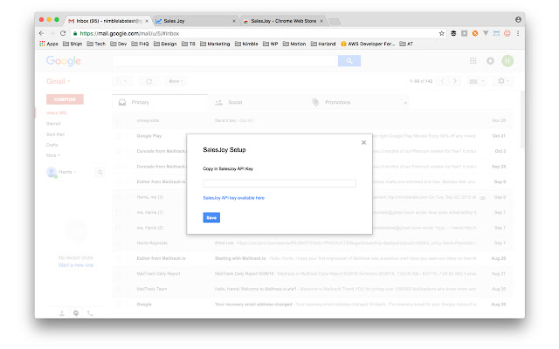The height and width of the screenshot is (349, 559).
Task: Open the Chrome three-dot menu
Action: coord(518,33)
